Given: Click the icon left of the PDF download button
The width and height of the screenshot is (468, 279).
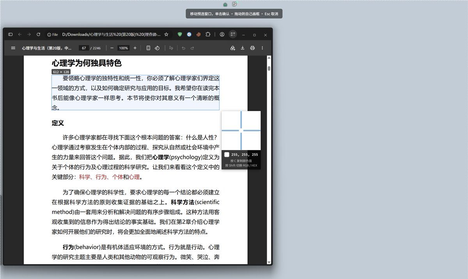Looking at the screenshot, I should [232, 48].
